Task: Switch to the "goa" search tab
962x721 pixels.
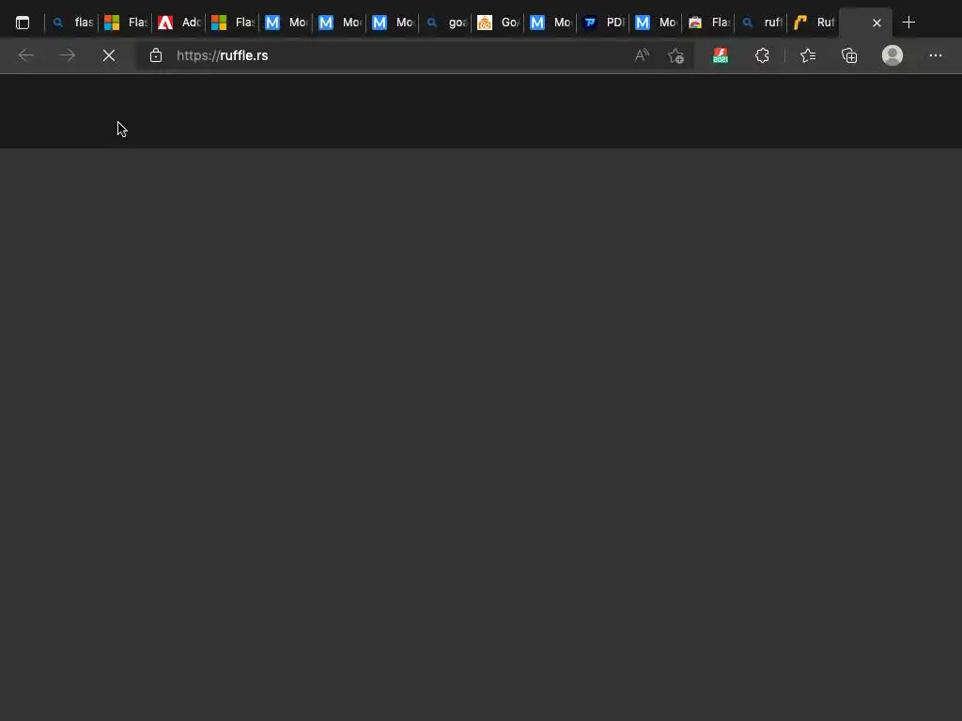Action: pyautogui.click(x=445, y=23)
